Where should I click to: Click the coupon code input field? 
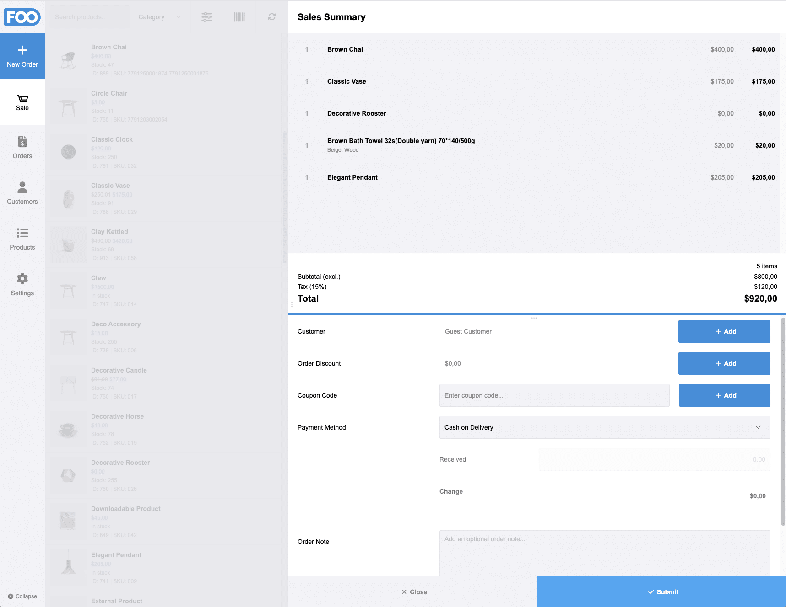click(x=554, y=395)
